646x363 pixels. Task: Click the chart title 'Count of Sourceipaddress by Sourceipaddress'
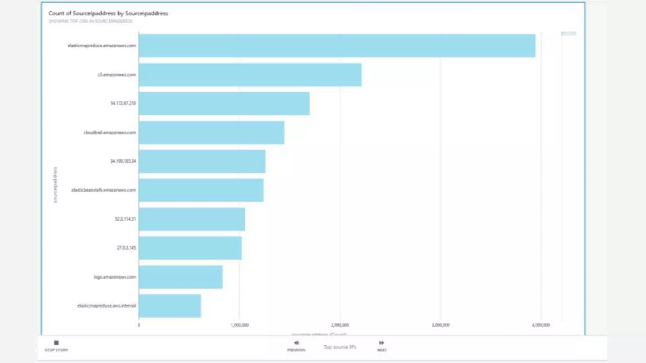click(x=108, y=13)
